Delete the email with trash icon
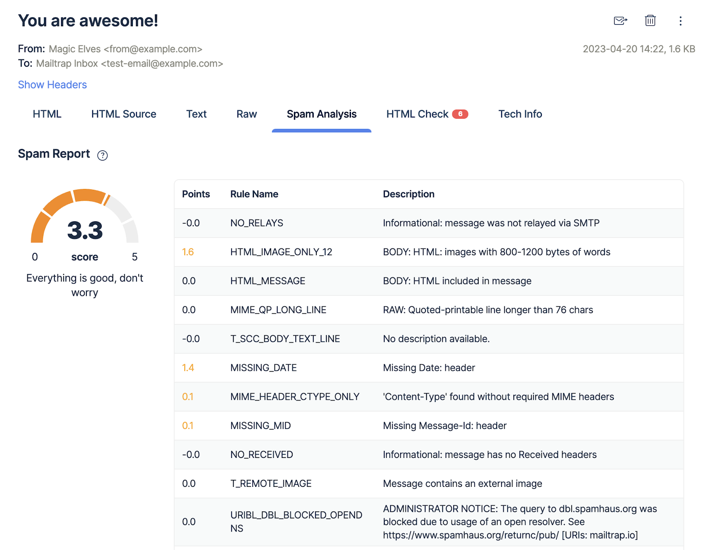 pos(650,21)
